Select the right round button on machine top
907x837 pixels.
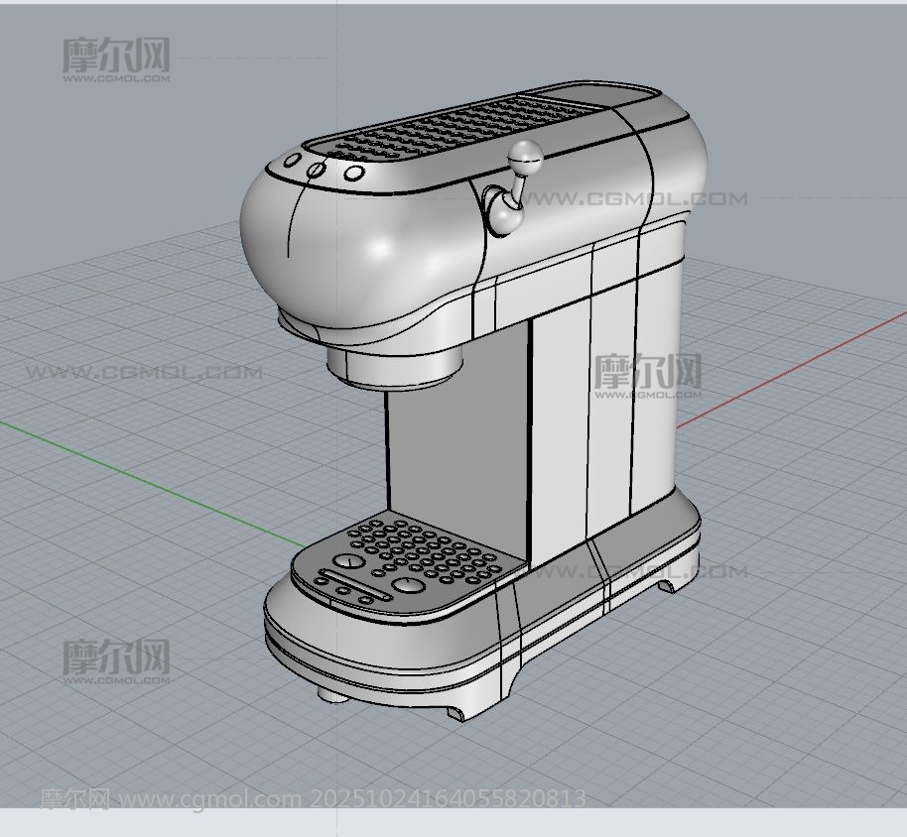353,175
